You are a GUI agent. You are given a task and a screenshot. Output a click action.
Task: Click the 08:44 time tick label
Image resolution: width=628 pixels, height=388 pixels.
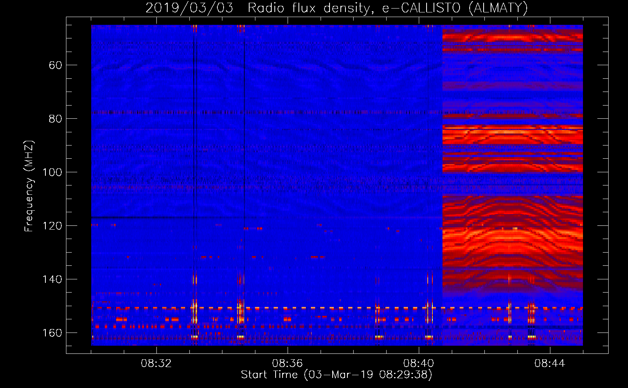(550, 364)
